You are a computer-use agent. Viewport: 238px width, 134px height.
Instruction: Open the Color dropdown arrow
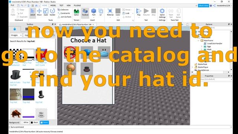118,17
